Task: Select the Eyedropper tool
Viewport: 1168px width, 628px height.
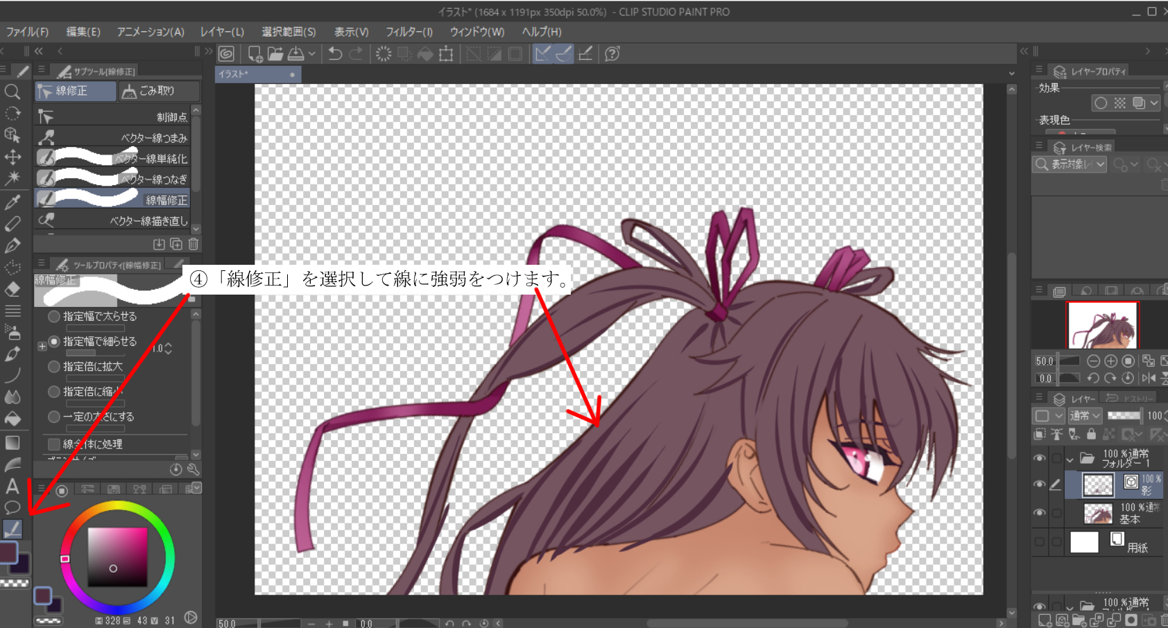Action: (x=12, y=202)
